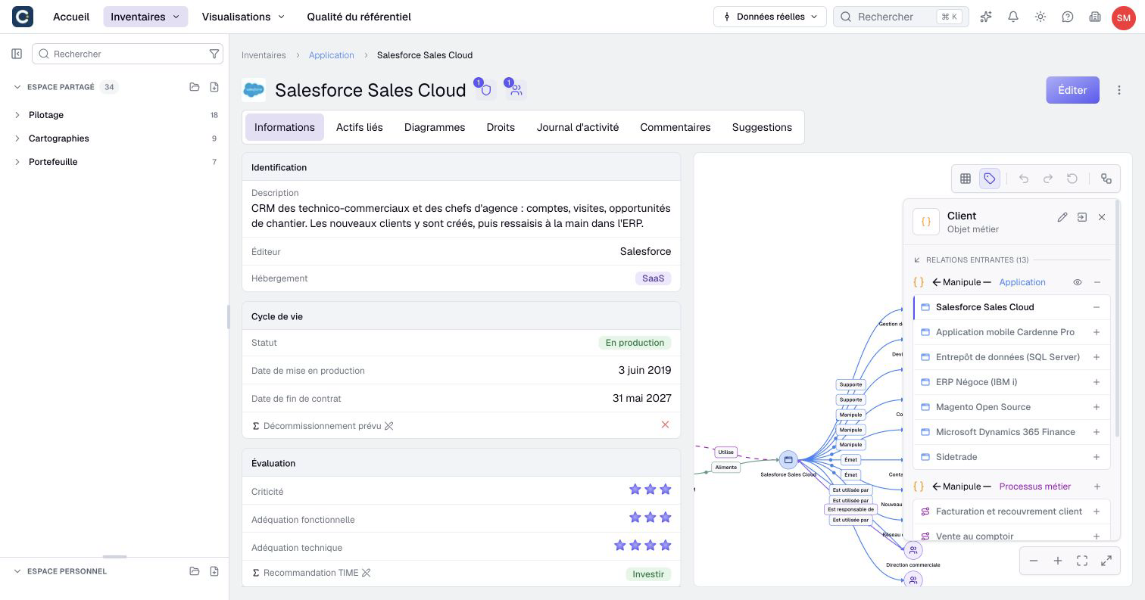The image size is (1145, 600).
Task: Remove Salesforce Sales Cloud from the diagram
Action: click(1097, 307)
